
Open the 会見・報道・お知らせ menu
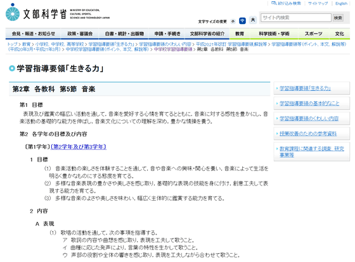[33, 34]
